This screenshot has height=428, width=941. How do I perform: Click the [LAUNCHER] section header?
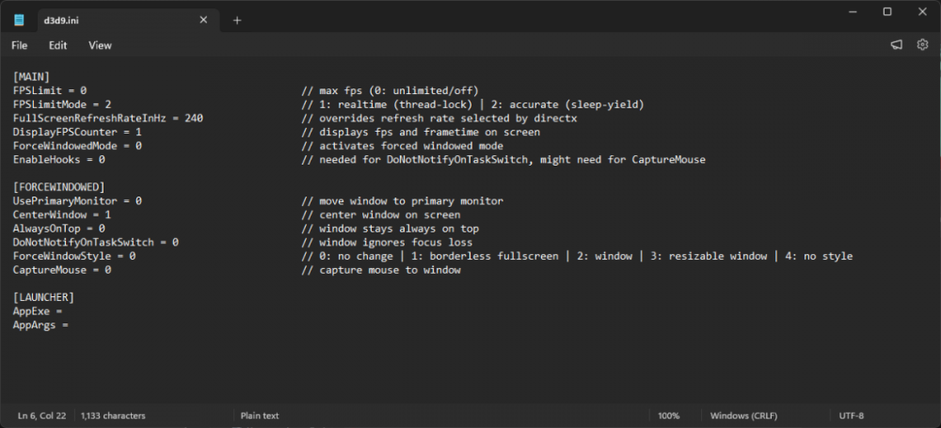click(44, 298)
